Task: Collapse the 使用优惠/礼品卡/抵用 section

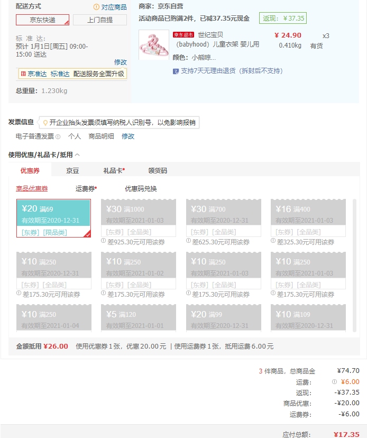Action: pyautogui.click(x=77, y=155)
